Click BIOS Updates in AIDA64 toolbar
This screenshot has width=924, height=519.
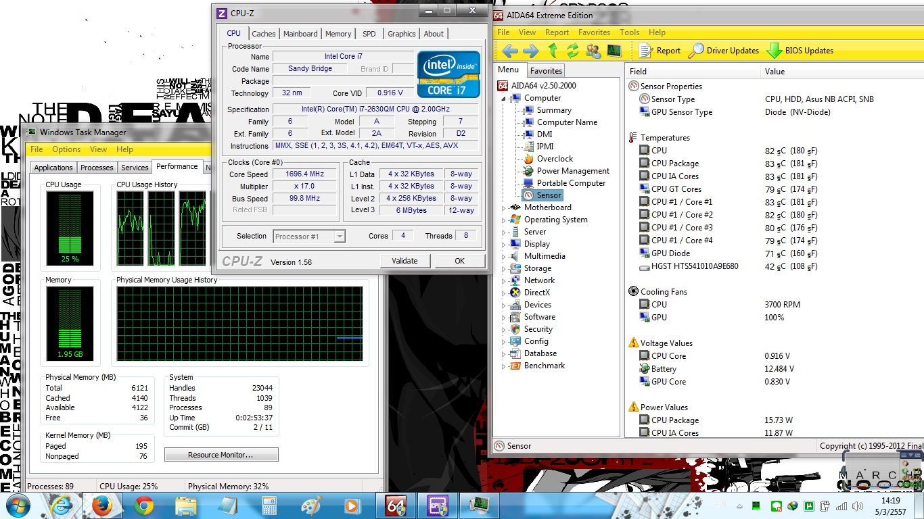tap(800, 51)
